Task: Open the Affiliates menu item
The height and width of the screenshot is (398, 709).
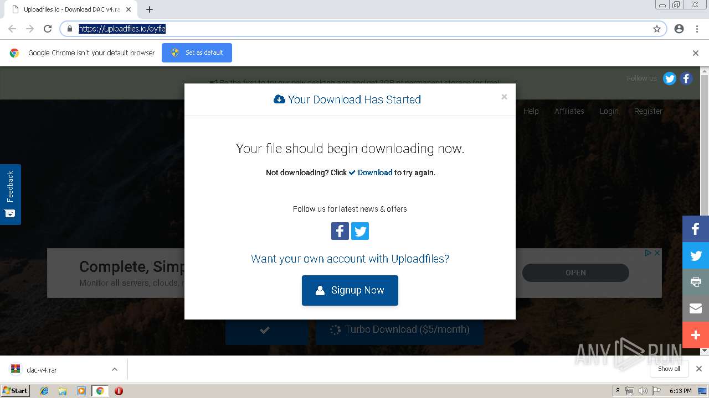Action: point(569,111)
